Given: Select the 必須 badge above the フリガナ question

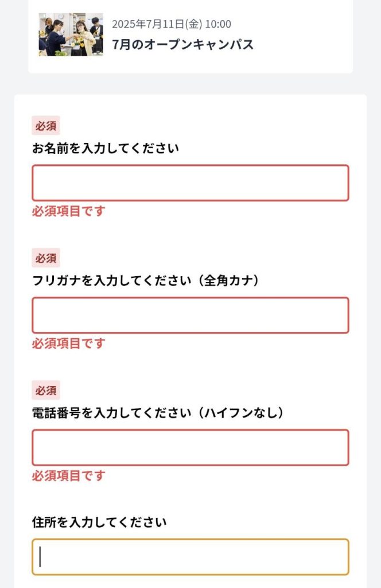Looking at the screenshot, I should (x=46, y=258).
